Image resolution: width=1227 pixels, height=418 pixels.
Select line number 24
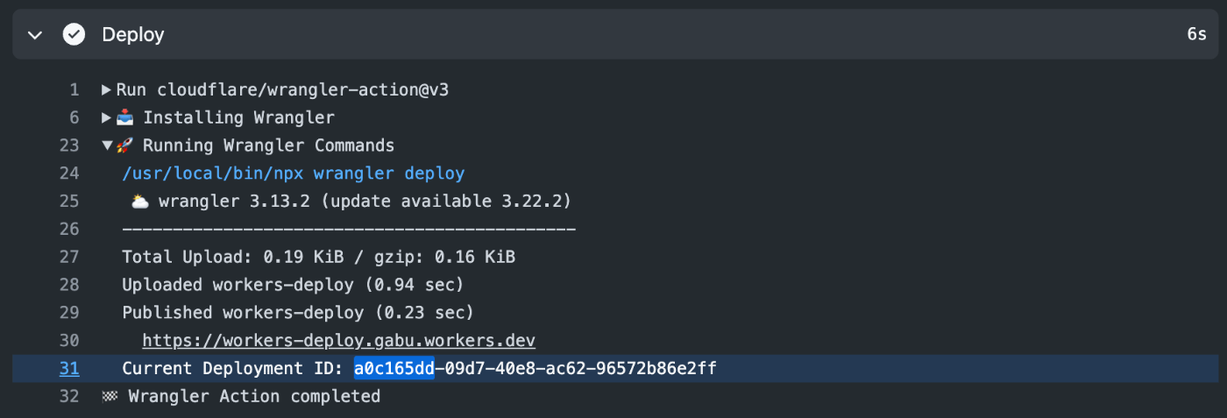point(69,174)
